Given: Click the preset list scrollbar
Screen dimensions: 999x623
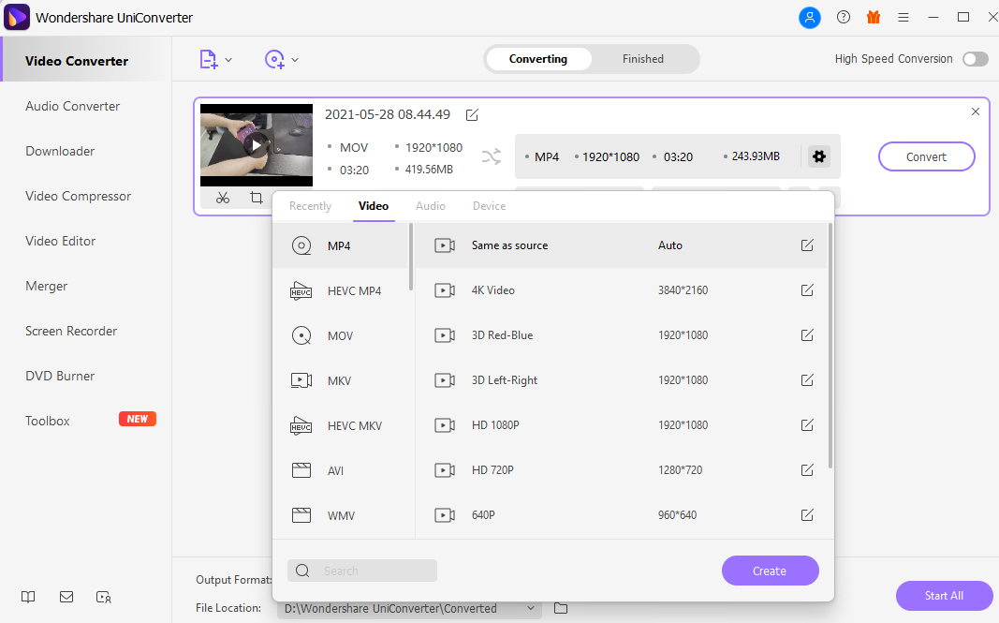Looking at the screenshot, I should tap(830, 347).
